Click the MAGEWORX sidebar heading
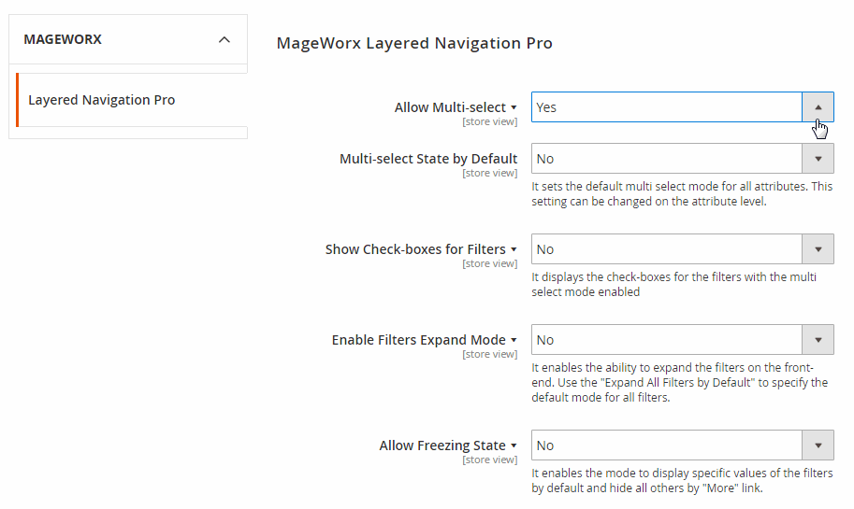 63,40
